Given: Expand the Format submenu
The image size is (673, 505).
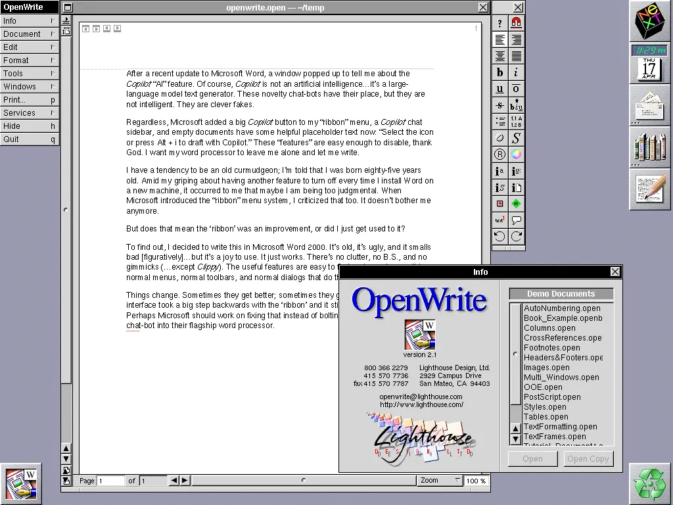Looking at the screenshot, I should [30, 60].
